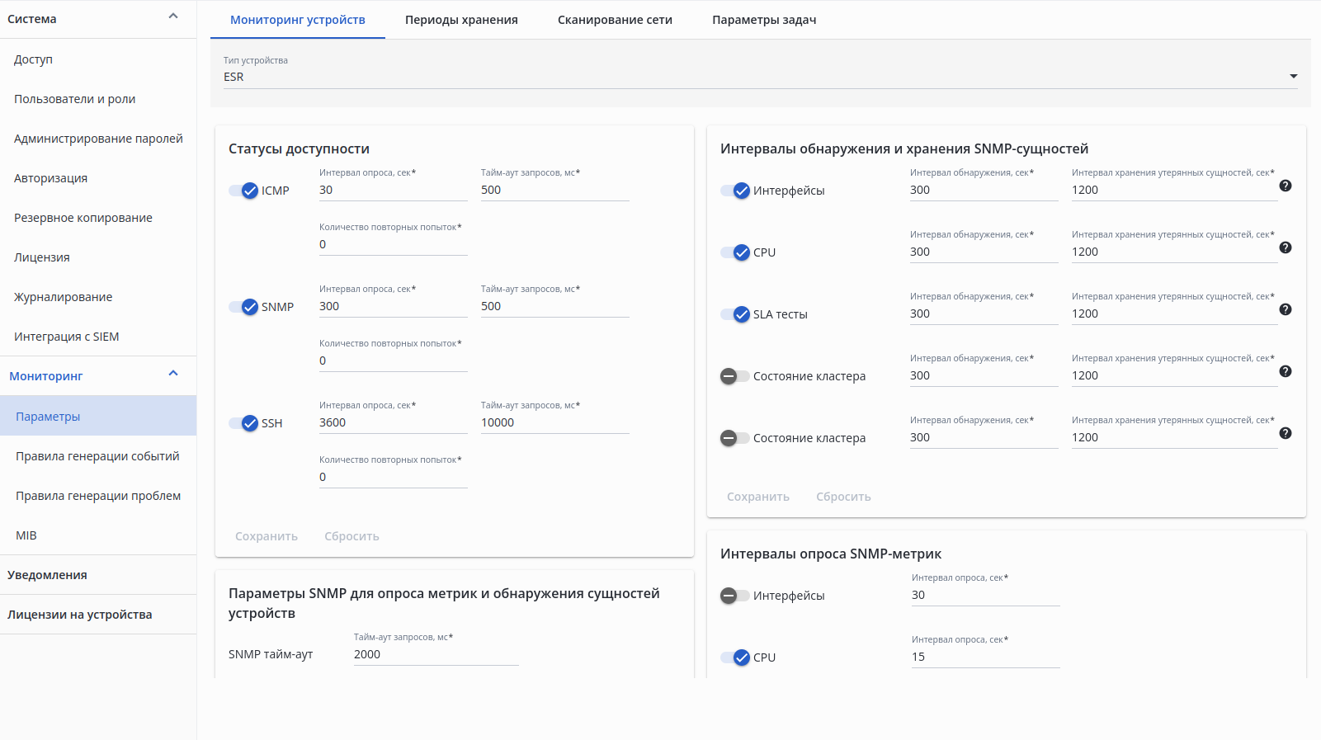This screenshot has width=1321, height=740.
Task: Open Правила генерации событий in sidebar
Action: click(x=97, y=456)
